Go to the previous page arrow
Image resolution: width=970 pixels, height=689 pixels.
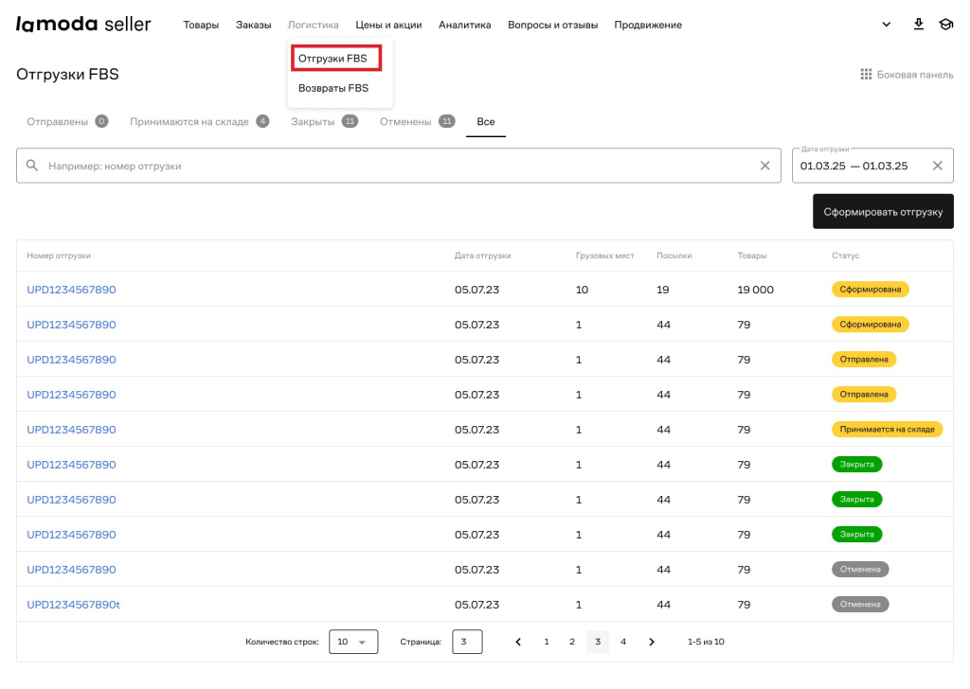pyautogui.click(x=518, y=642)
